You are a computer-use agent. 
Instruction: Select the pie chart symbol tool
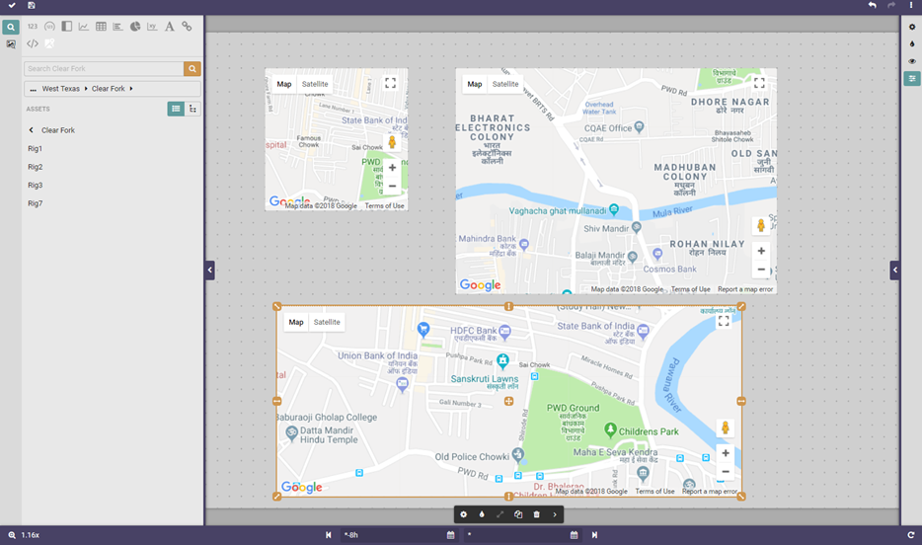[135, 27]
